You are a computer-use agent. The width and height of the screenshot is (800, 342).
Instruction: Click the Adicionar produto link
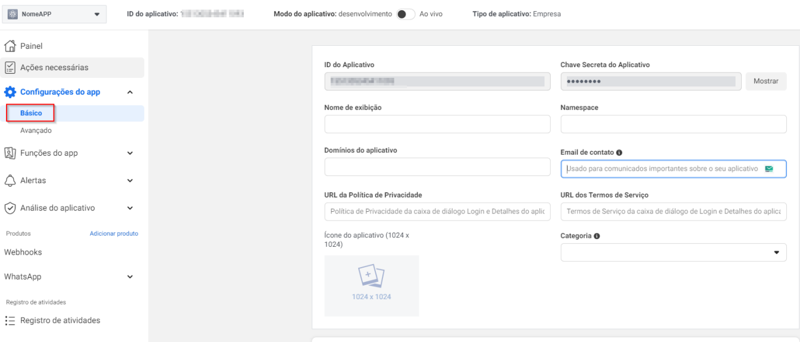(x=114, y=234)
